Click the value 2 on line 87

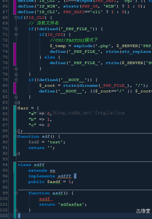pyautogui.click(x=48, y=125)
